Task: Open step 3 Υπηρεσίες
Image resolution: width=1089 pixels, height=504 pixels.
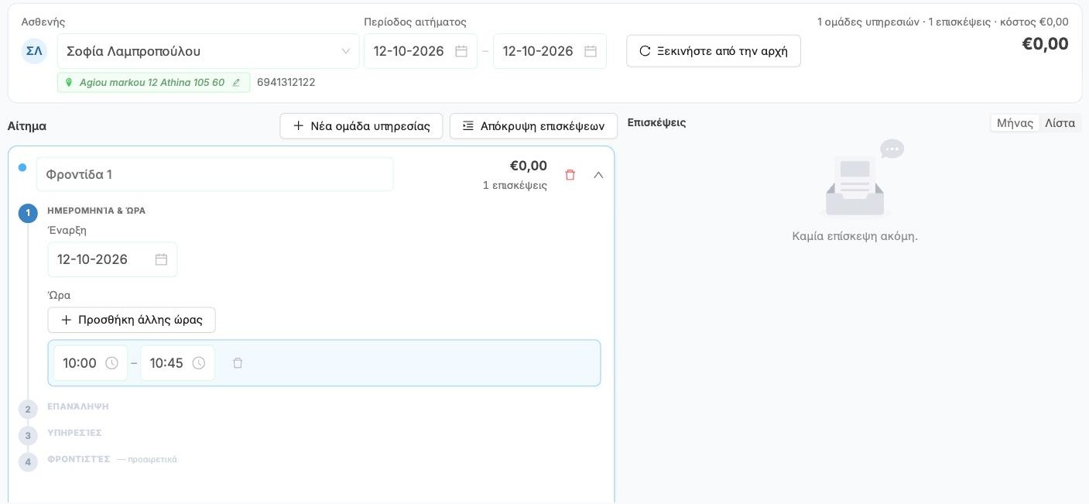Action: [74, 434]
